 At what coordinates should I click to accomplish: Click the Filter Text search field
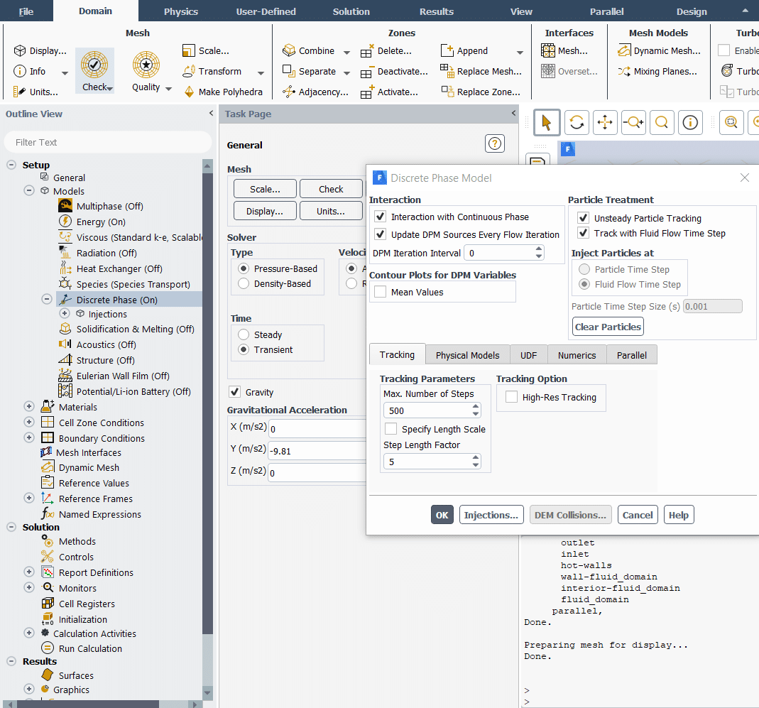(107, 143)
